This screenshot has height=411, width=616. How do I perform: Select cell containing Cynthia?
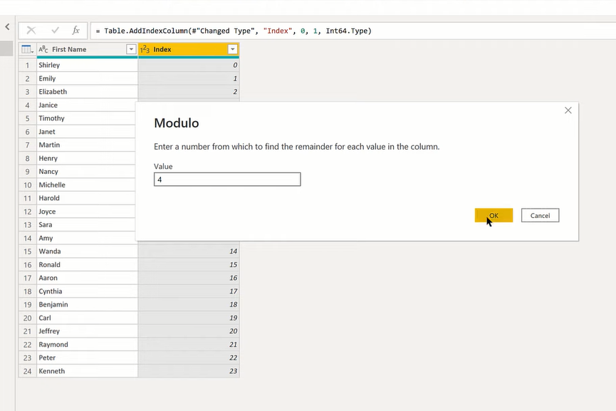click(87, 291)
